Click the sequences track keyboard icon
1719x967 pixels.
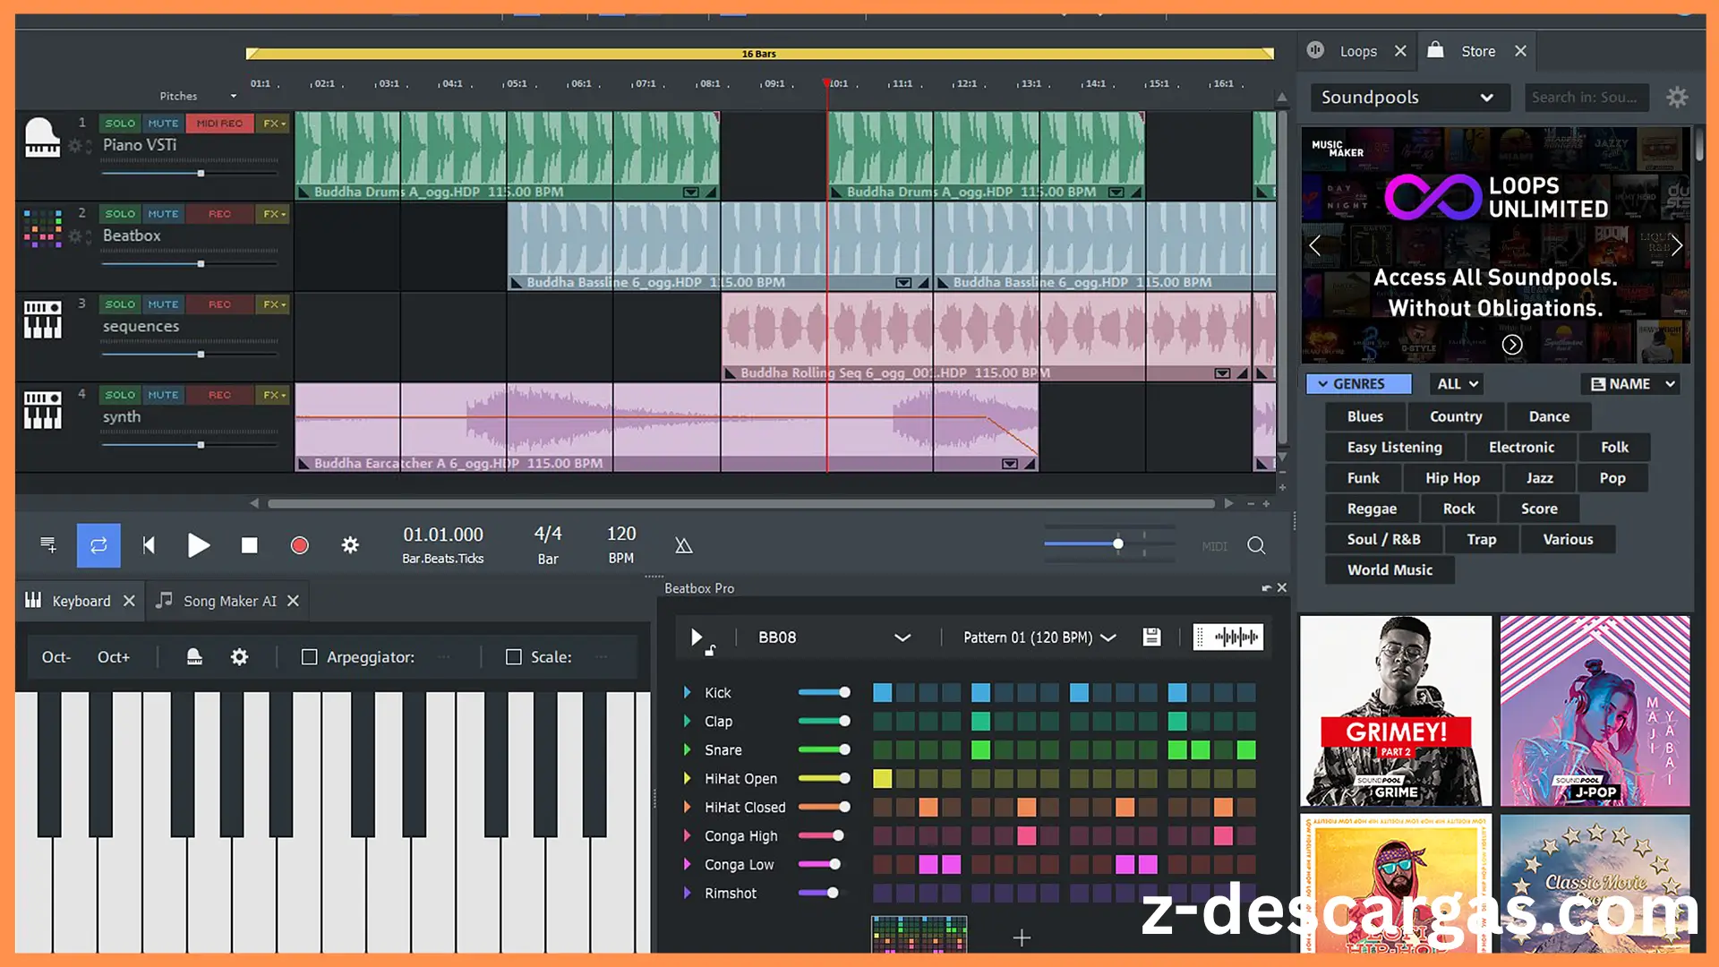pyautogui.click(x=42, y=319)
